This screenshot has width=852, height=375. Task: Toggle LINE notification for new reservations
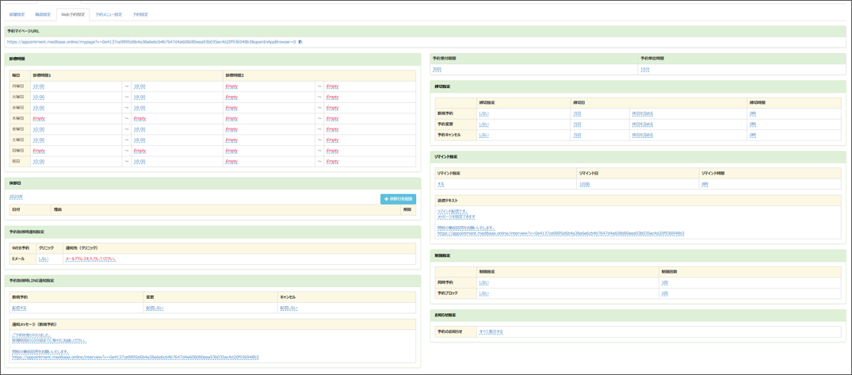pyautogui.click(x=19, y=308)
